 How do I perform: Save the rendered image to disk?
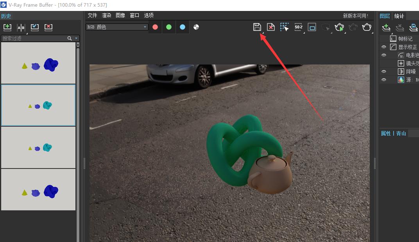click(257, 27)
